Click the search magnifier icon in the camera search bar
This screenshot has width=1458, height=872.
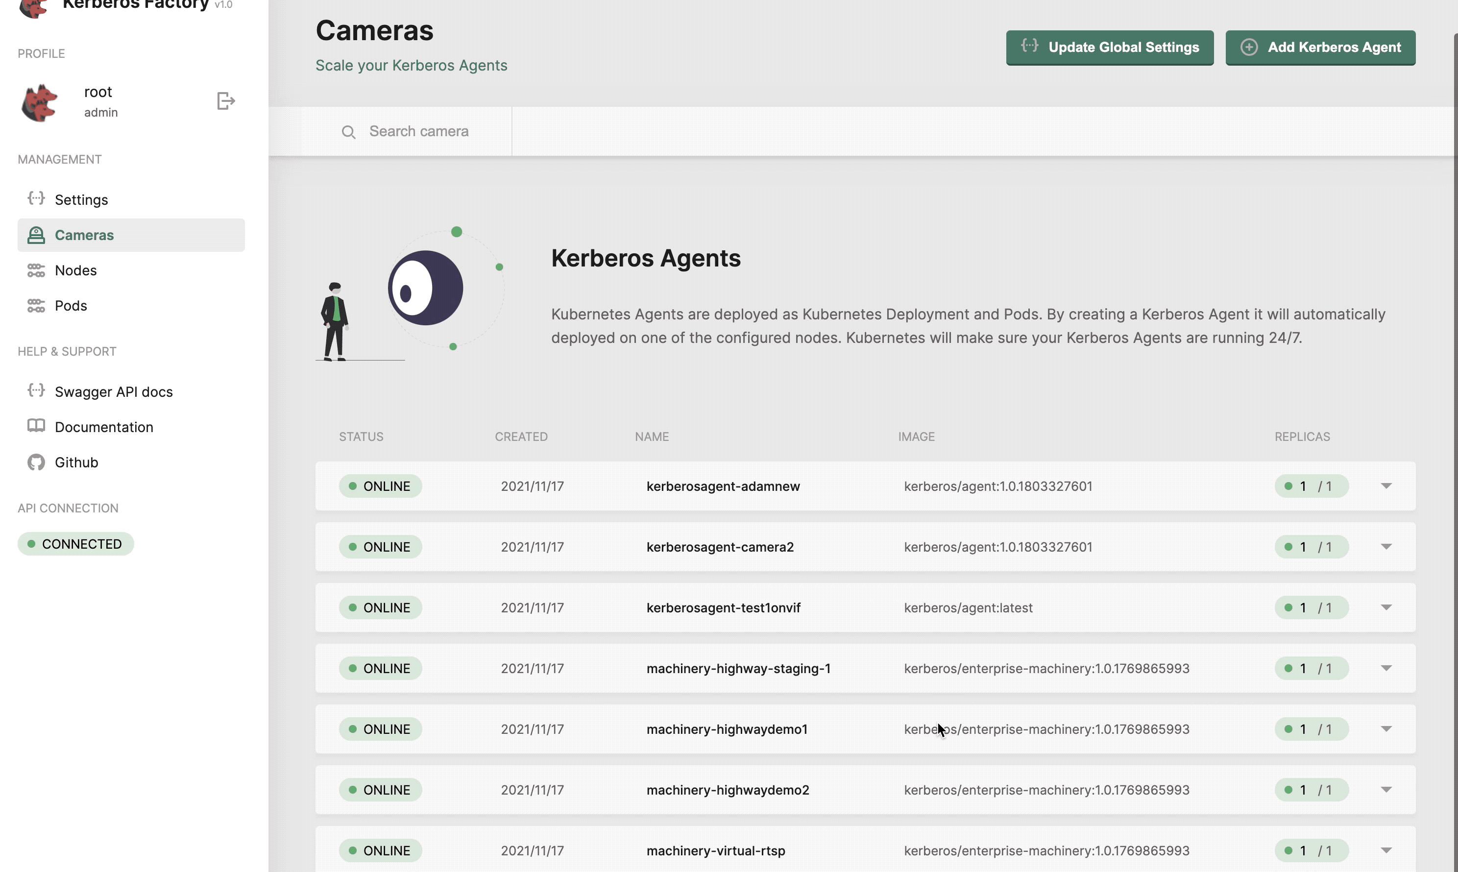[349, 132]
